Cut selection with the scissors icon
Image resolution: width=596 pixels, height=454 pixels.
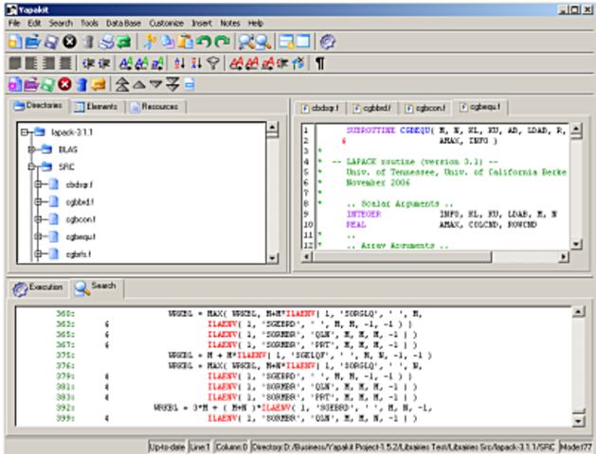150,42
